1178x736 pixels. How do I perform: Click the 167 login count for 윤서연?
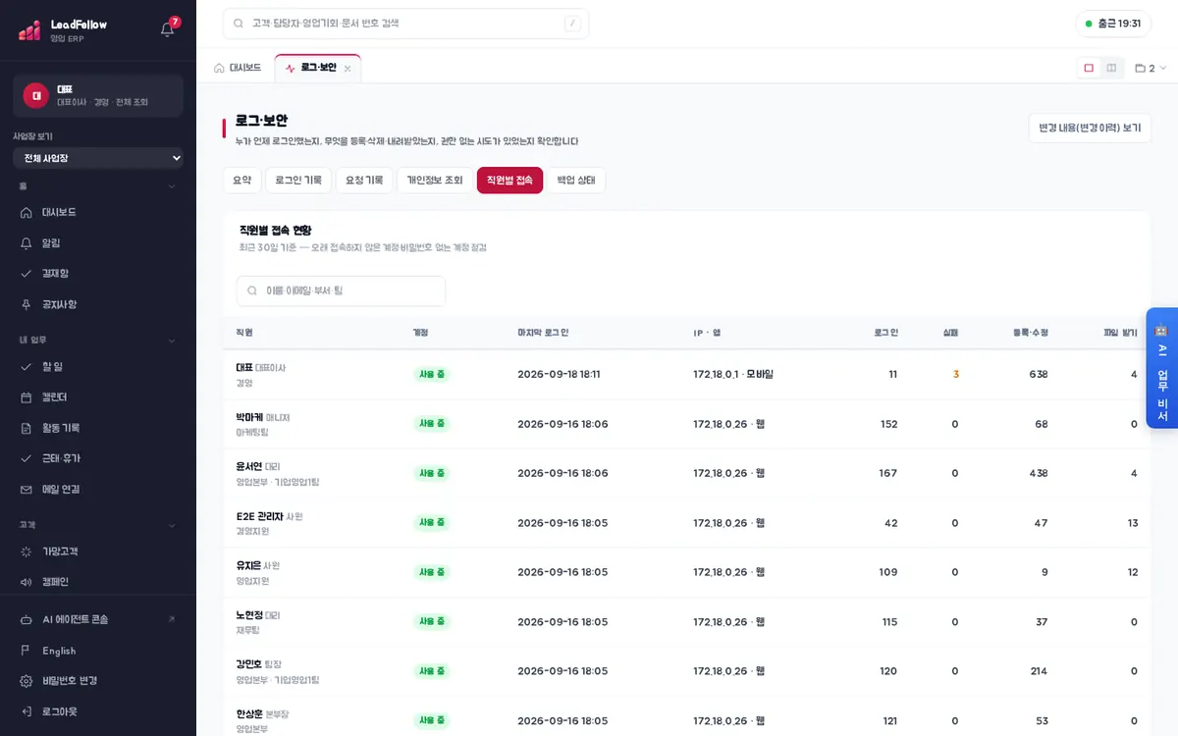[x=887, y=473]
